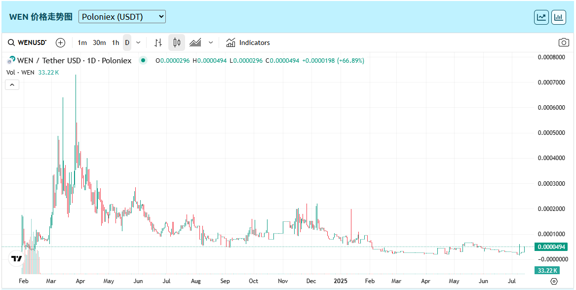
Task: Click the current price label 0.0000494
Action: click(551, 247)
